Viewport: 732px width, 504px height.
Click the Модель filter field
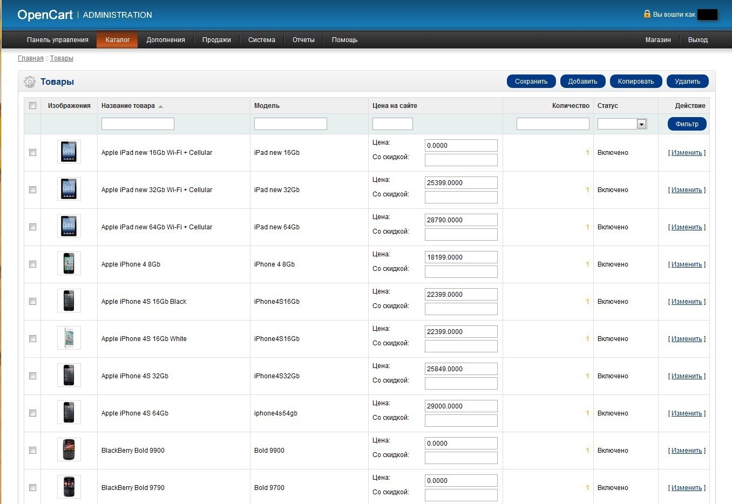coord(290,124)
